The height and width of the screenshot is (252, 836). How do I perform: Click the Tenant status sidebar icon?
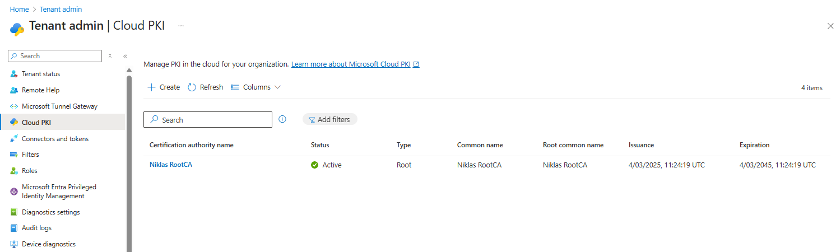[14, 74]
